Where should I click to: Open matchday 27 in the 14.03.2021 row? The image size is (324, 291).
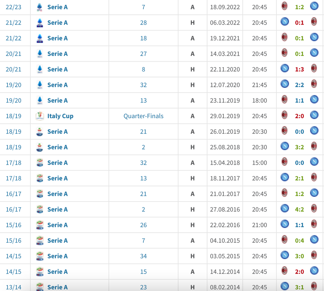tap(143, 54)
